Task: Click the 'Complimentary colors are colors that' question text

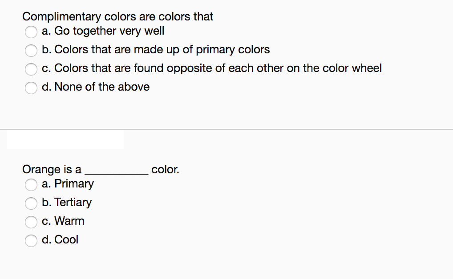Action: click(x=117, y=17)
